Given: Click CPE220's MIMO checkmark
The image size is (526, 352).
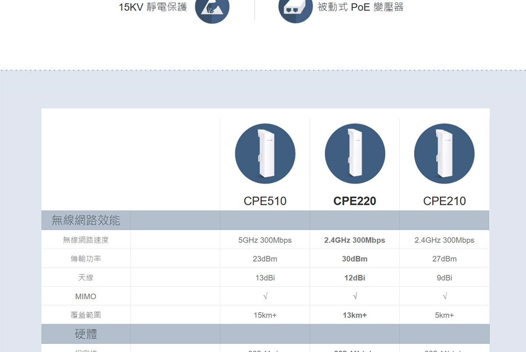Looking at the screenshot, I should pyautogui.click(x=355, y=297).
